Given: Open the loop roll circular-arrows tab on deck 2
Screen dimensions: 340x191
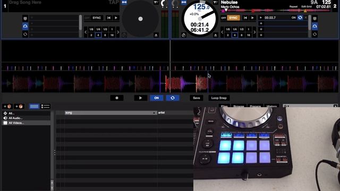Looking at the screenshot, I should pyautogui.click(x=314, y=34).
